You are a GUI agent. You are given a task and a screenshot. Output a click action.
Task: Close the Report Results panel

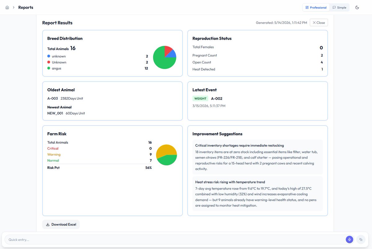pyautogui.click(x=319, y=23)
